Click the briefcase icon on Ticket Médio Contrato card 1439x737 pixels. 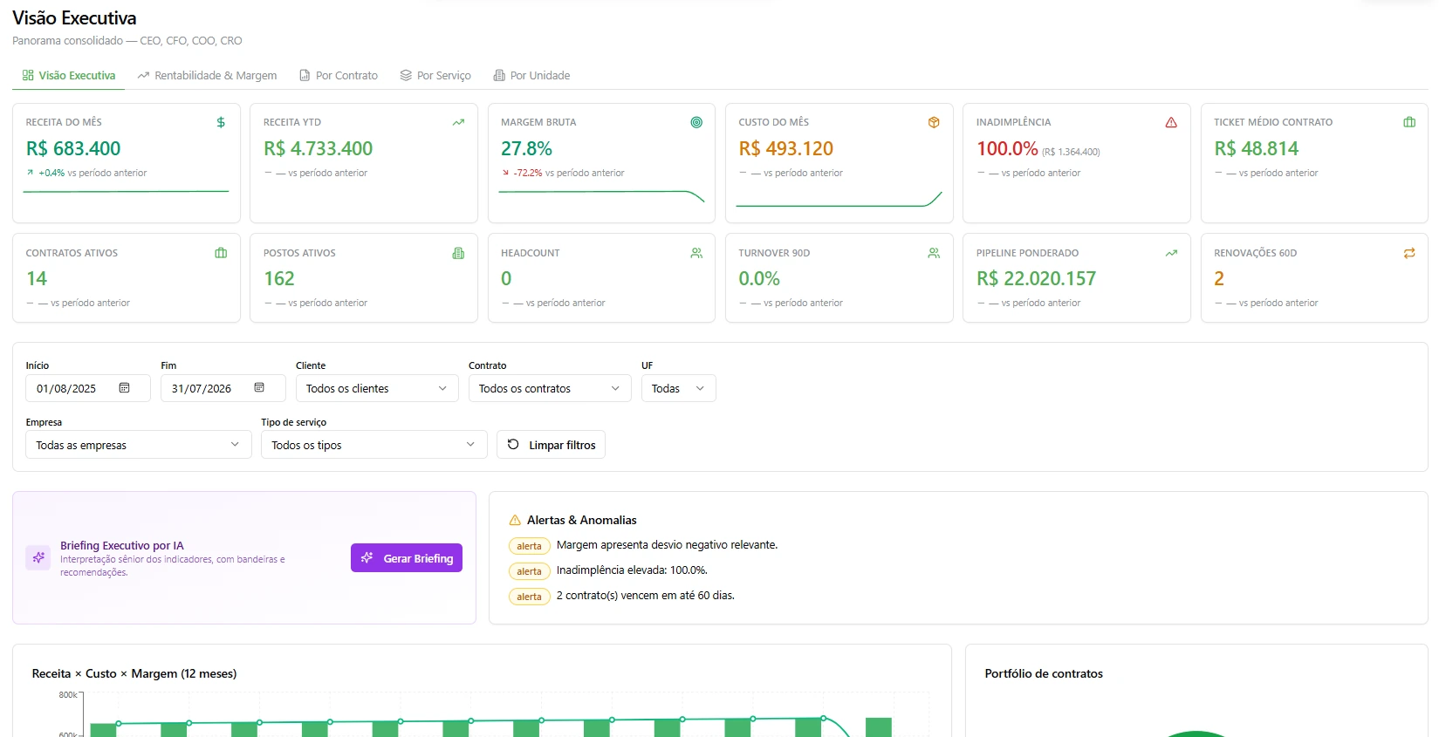(1409, 122)
